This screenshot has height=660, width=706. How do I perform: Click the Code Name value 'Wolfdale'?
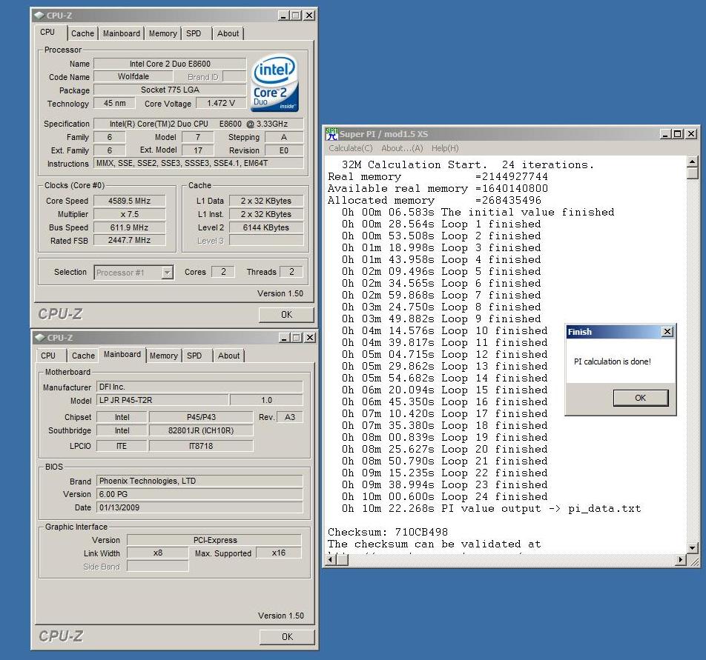click(133, 77)
